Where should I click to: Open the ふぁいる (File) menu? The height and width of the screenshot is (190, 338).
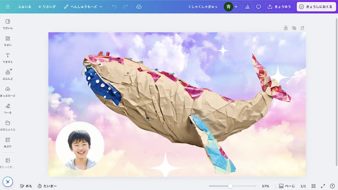25,7
